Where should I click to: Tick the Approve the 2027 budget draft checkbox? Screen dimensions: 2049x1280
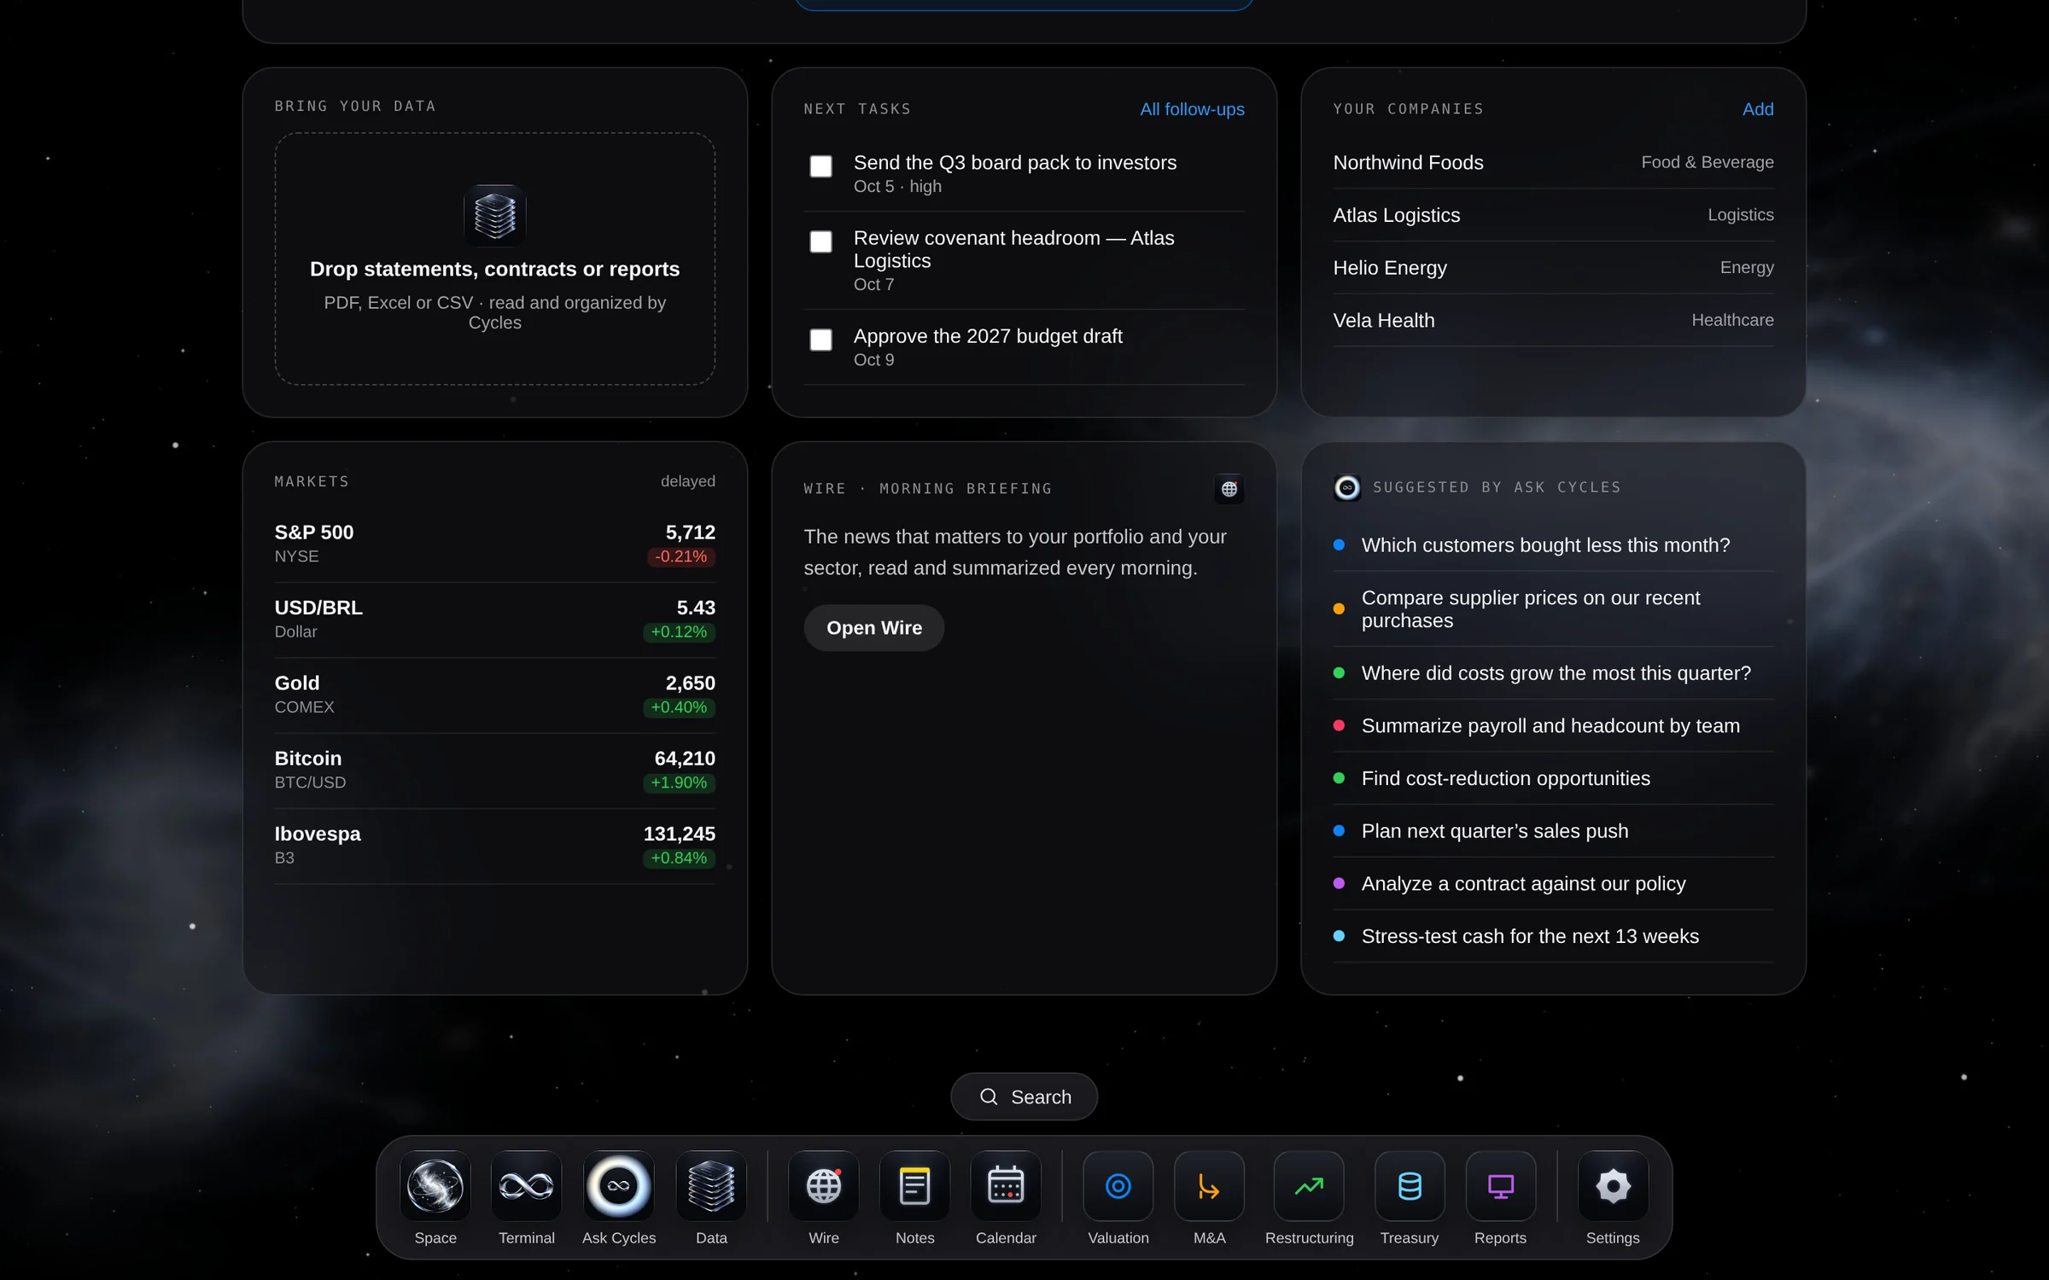820,340
